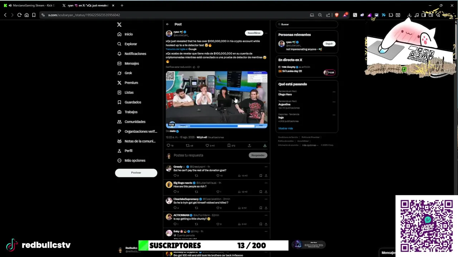Click the reply icon showing 79
The width and height of the screenshot is (458, 257).
pyautogui.click(x=169, y=146)
